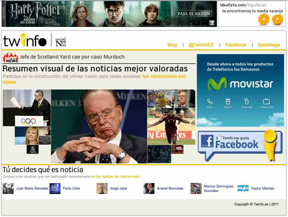This screenshot has width=288, height=217.
Task: Open Fenix Libre profile name
Action: 71,188
